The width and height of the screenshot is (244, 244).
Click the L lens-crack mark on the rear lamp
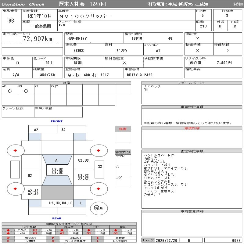click(x=81, y=203)
